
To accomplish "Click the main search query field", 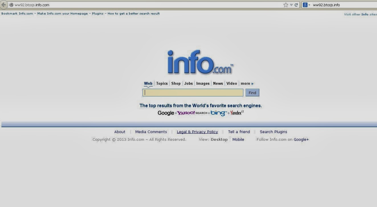I will (193, 92).
